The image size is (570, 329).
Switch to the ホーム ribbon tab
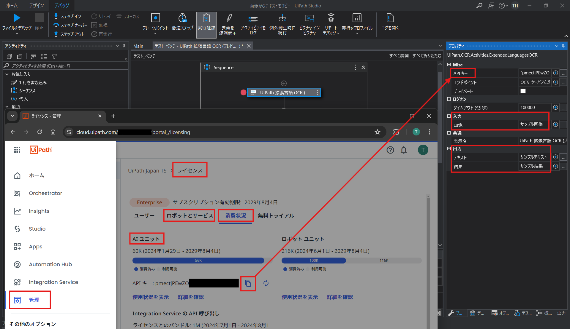(12, 5)
